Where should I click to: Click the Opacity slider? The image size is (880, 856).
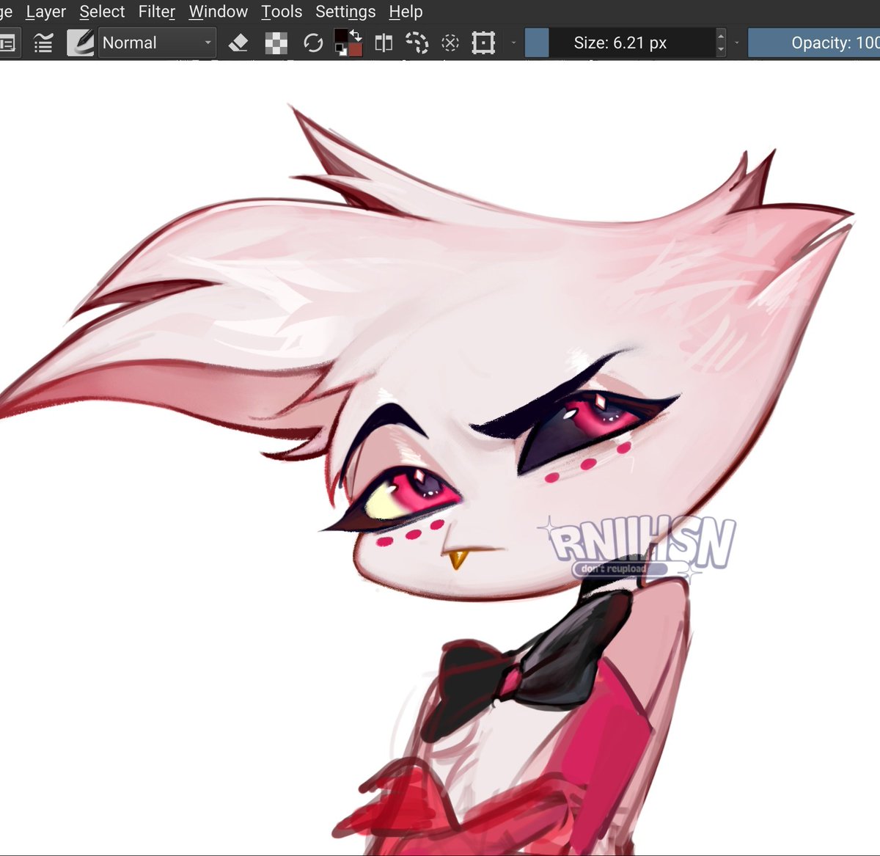(x=814, y=43)
